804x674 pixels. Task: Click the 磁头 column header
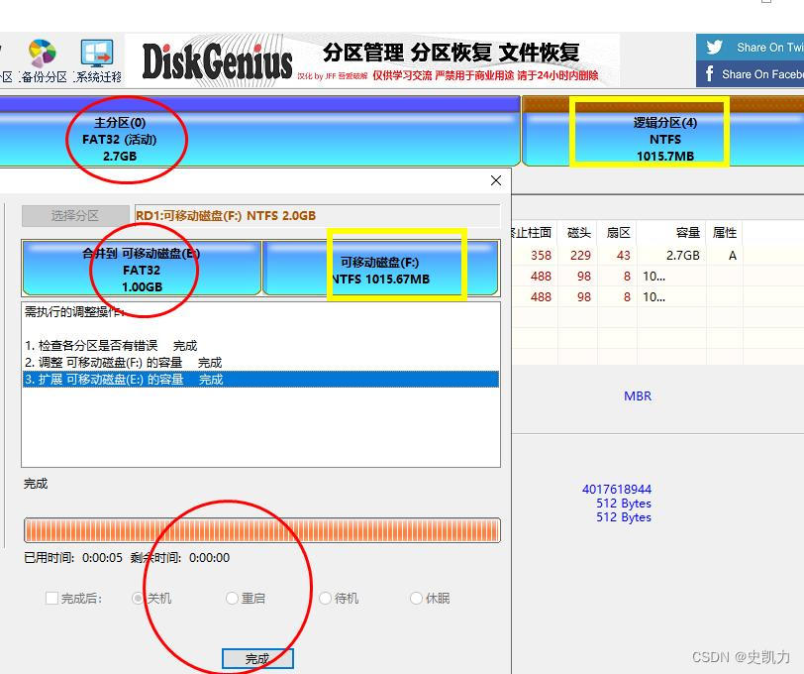[x=579, y=233]
